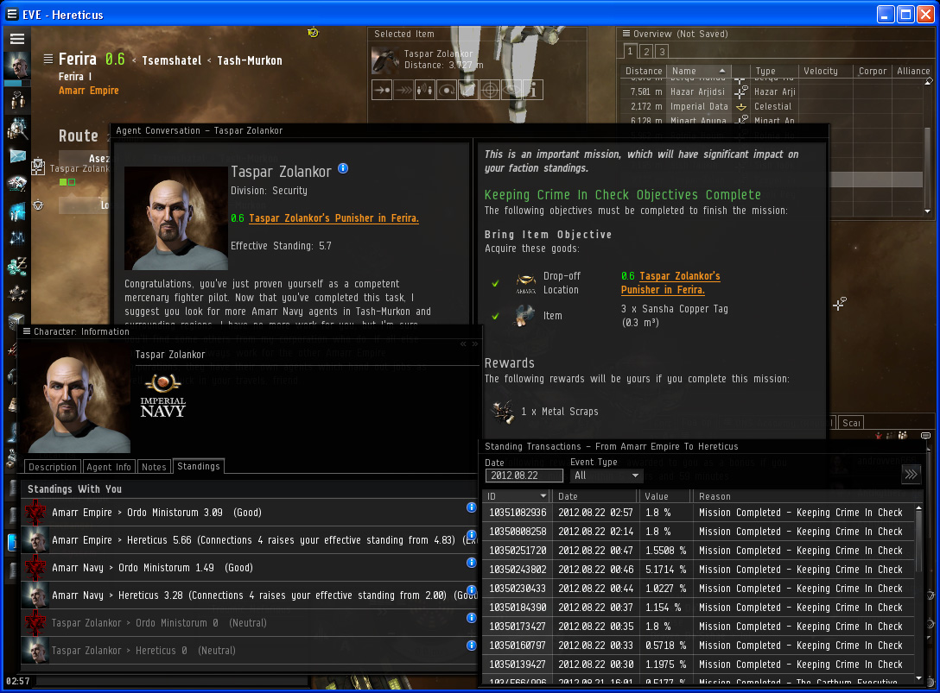Image resolution: width=940 pixels, height=693 pixels.
Task: Open info for Taspar Zolankor > Ordo Ministorum standing
Action: tap(471, 618)
